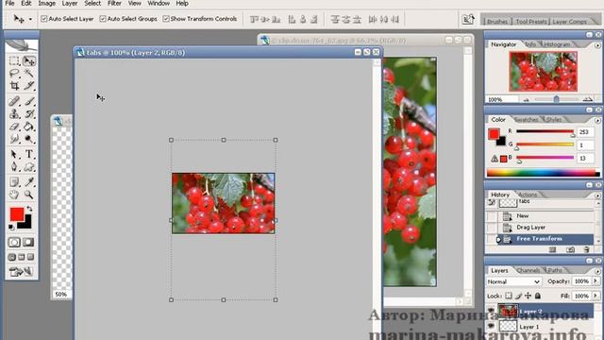The height and width of the screenshot is (340, 604).
Task: Click the foreground color in toolbox
Action: (17, 214)
